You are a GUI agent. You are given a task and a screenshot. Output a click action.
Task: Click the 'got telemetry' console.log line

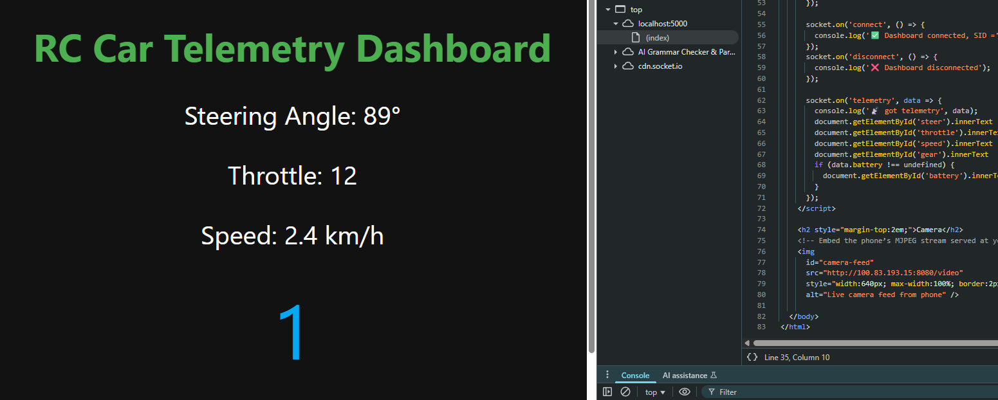896,111
